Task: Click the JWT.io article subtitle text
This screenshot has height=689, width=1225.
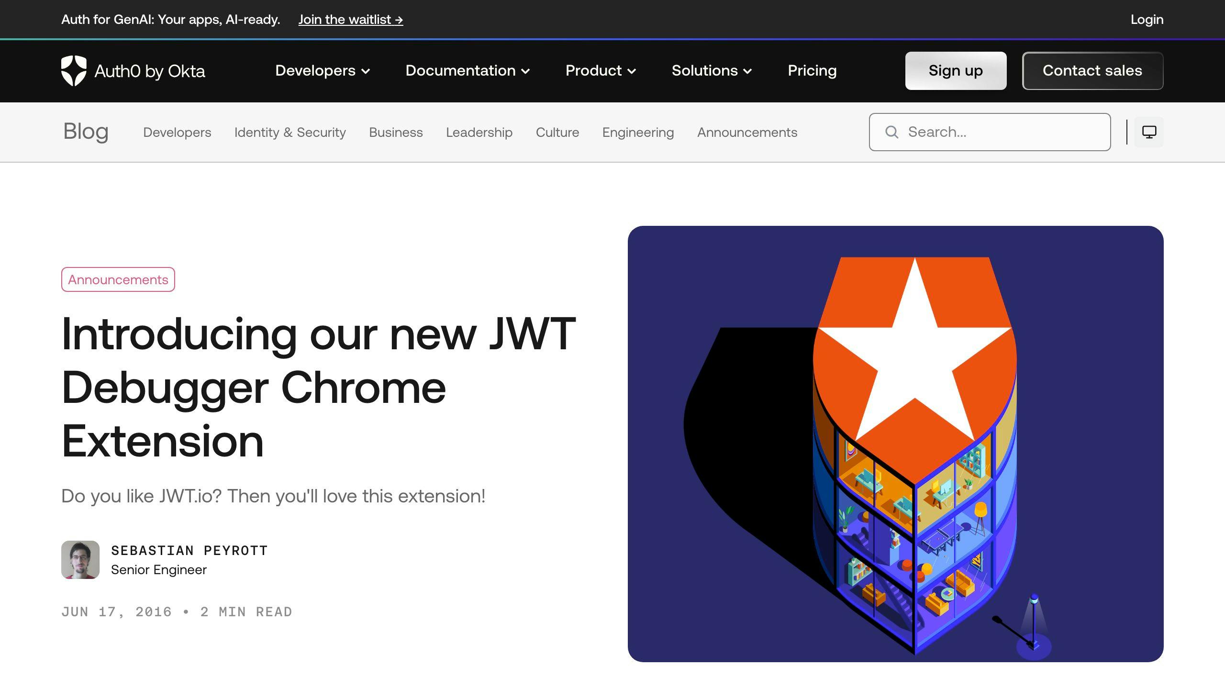Action: tap(273, 496)
